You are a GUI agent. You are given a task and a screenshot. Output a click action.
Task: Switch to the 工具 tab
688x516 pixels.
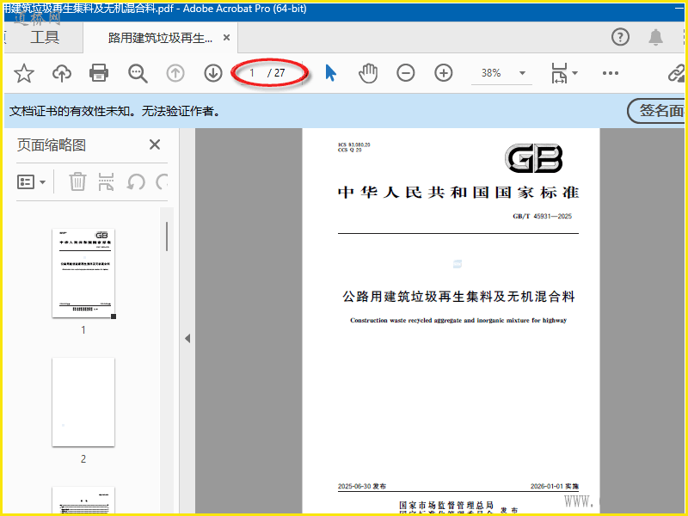click(45, 37)
